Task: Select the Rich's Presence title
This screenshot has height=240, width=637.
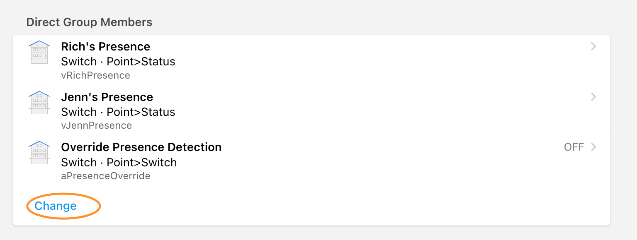Action: point(105,47)
